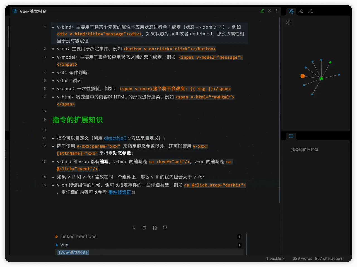Click the orange node in the graph
The image size is (357, 267).
(x=303, y=76)
